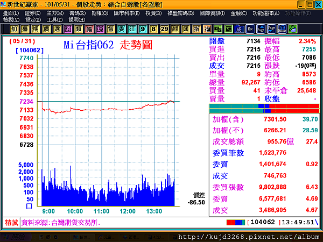Image resolution: width=323 pixels, height=242 pixels.
Task: Click the Page Down toolbar icon
Action: point(271,29)
